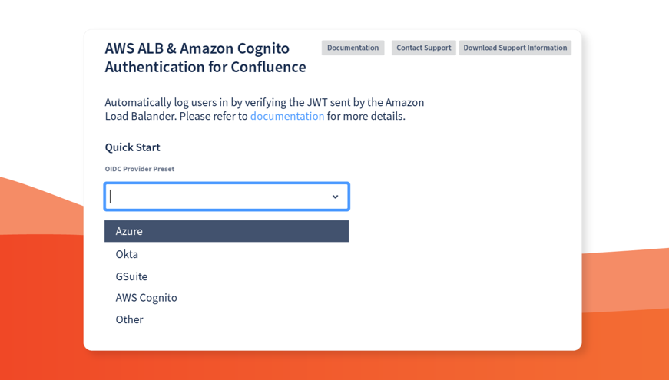Image resolution: width=669 pixels, height=380 pixels.
Task: Focus the OIDC Provider Preset input field
Action: tap(219, 197)
